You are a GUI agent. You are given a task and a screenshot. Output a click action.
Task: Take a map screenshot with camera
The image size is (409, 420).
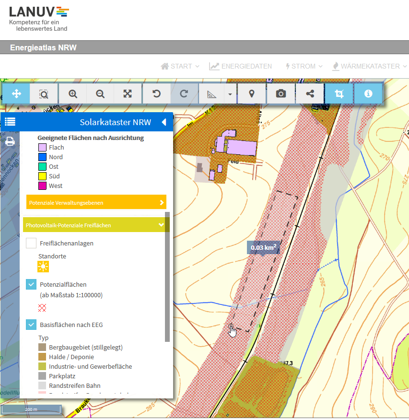tap(281, 94)
